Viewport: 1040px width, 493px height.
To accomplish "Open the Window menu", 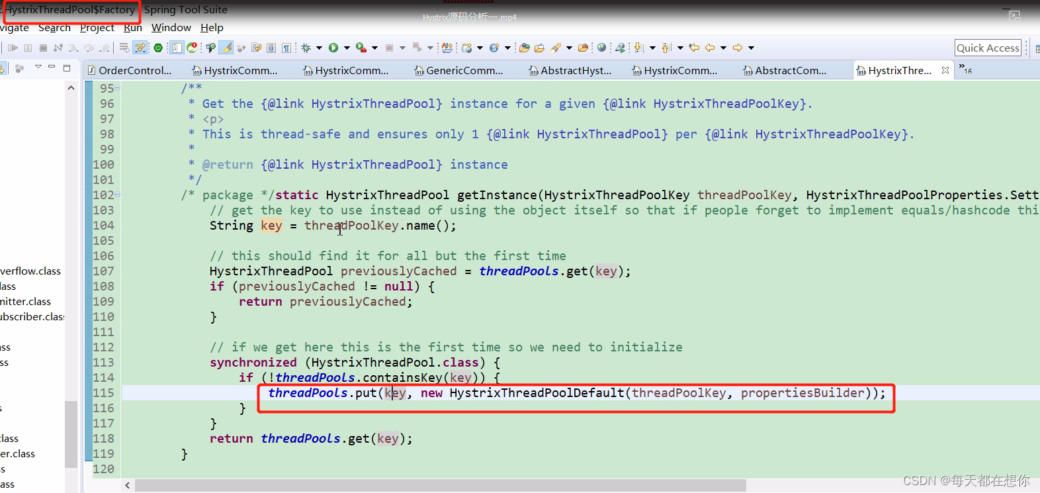I will (171, 28).
